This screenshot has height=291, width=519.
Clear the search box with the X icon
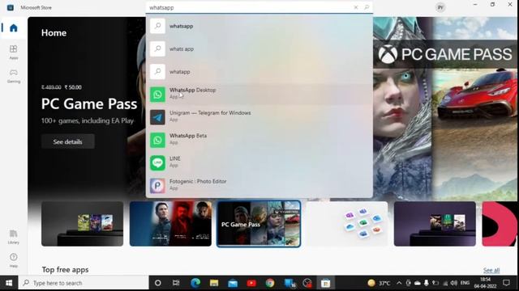point(356,7)
